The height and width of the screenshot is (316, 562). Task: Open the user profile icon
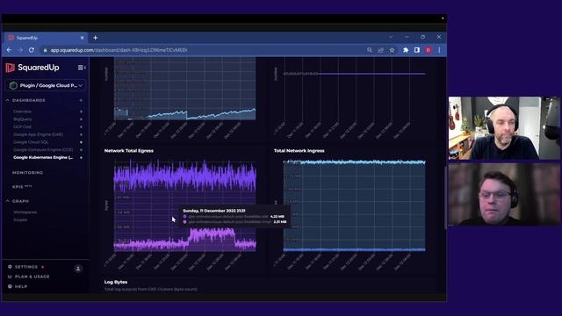78,269
